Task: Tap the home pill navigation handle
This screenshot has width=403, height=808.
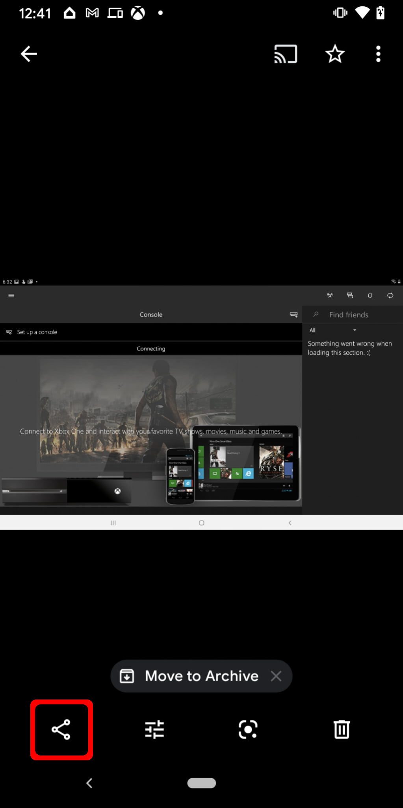Action: (x=201, y=783)
